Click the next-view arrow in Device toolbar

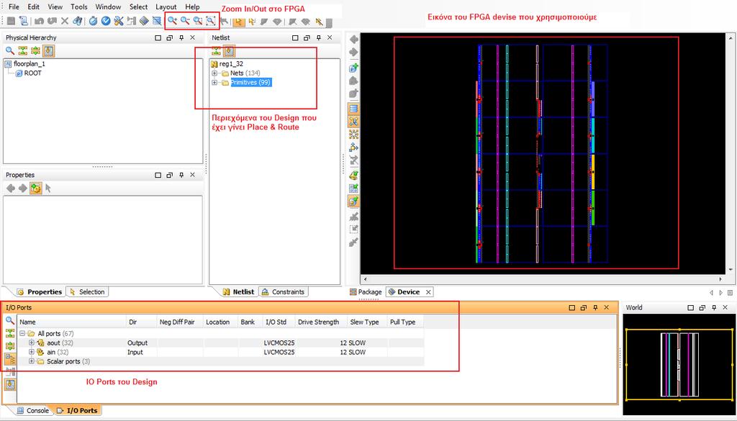coord(354,52)
